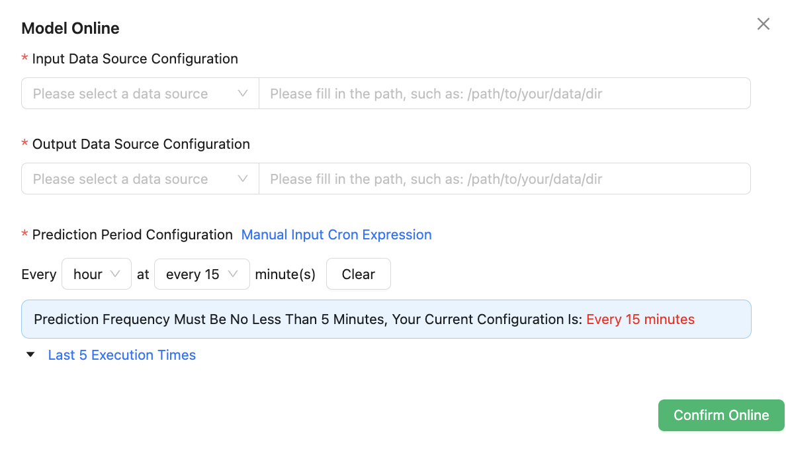Click the red 'Every 15 minutes' text
Screen dimensions: 786x455
click(640, 319)
